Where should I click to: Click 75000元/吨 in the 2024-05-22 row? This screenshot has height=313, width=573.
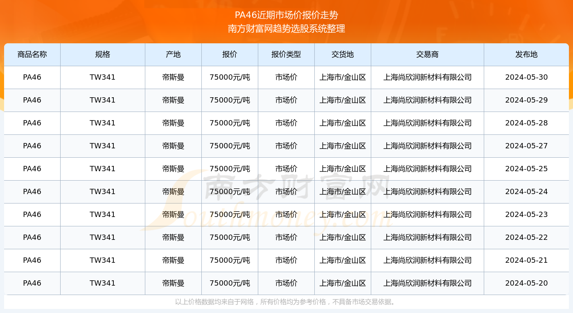point(230,237)
